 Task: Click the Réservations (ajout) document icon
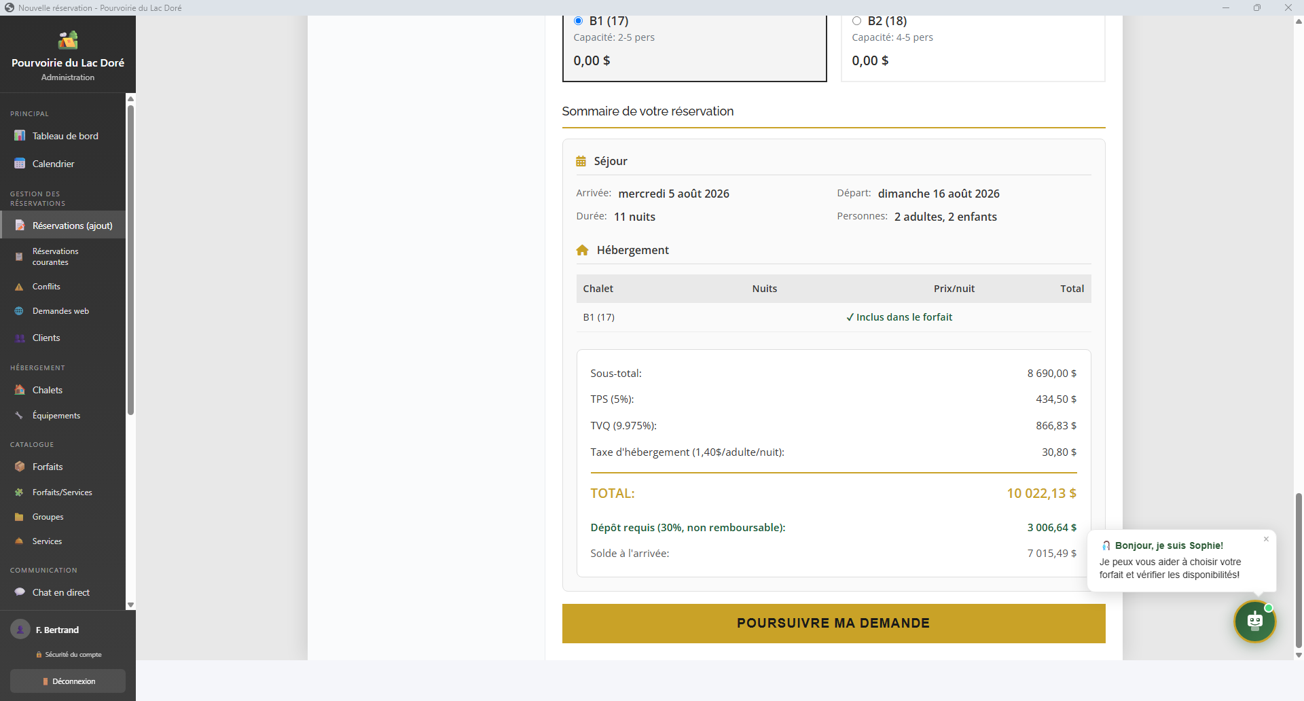(20, 226)
